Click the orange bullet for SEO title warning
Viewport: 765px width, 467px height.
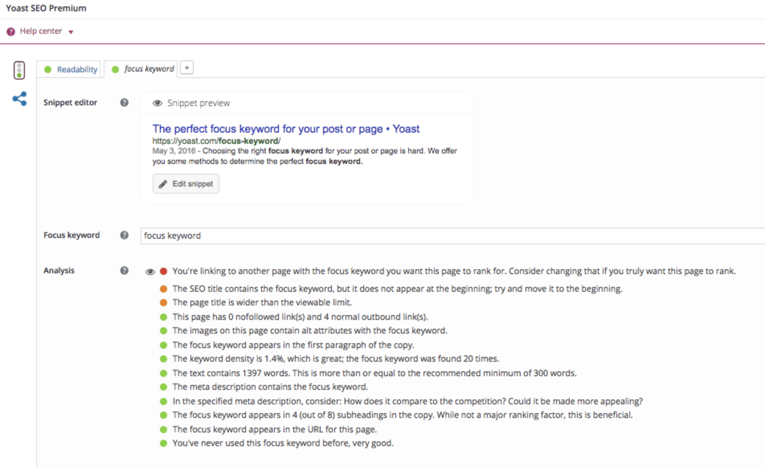click(x=163, y=289)
